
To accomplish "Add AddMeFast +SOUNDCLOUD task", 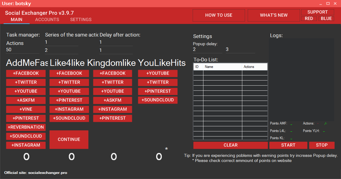I will pos(26,136).
